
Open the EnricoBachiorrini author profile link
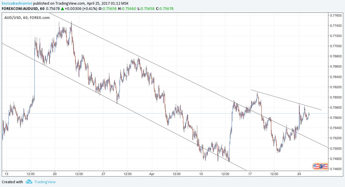tap(17, 3)
